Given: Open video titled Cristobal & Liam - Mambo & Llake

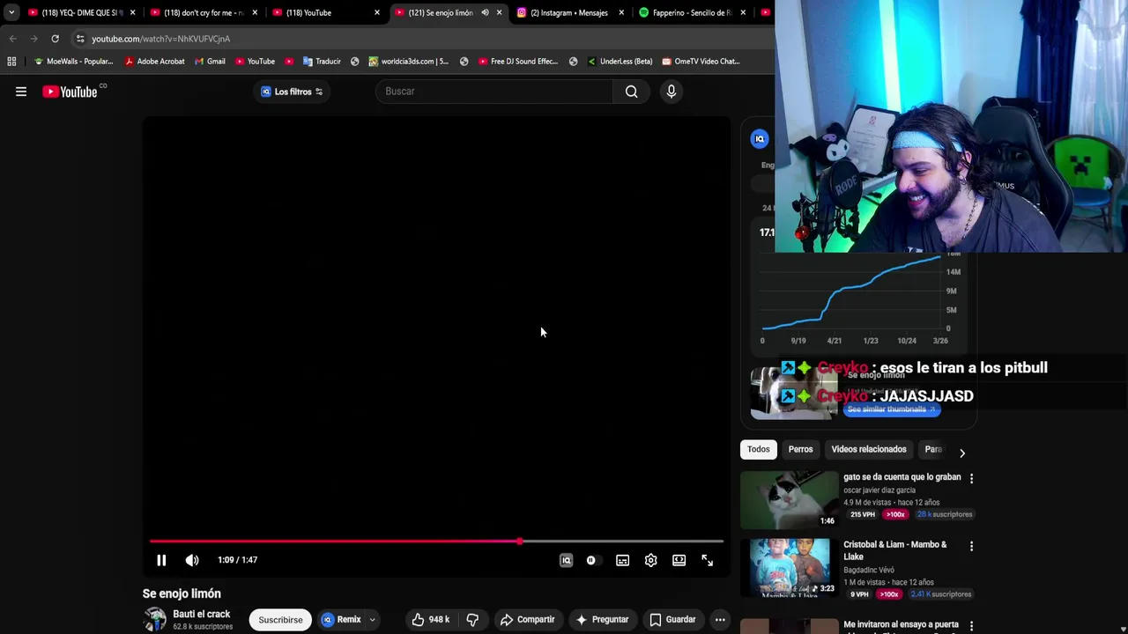Looking at the screenshot, I should (x=894, y=550).
